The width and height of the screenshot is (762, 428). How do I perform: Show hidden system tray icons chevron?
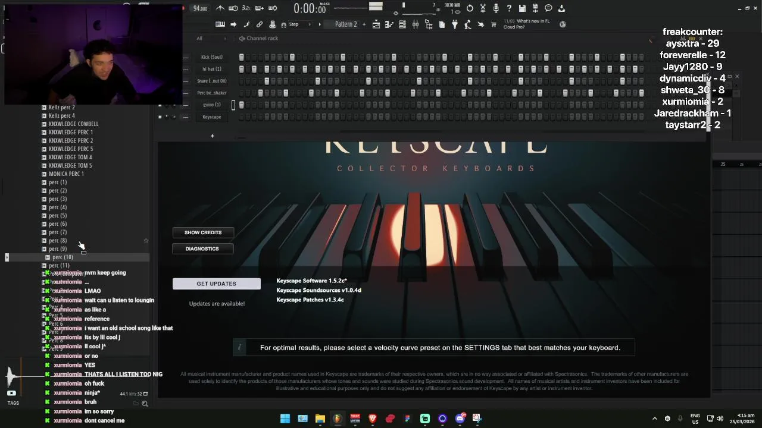(x=655, y=418)
